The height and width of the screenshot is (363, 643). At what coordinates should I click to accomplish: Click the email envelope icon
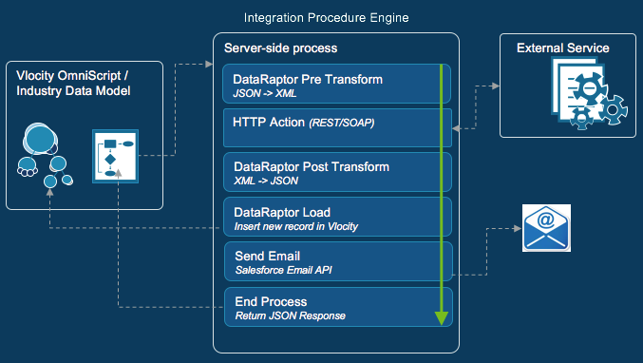pyautogui.click(x=546, y=228)
